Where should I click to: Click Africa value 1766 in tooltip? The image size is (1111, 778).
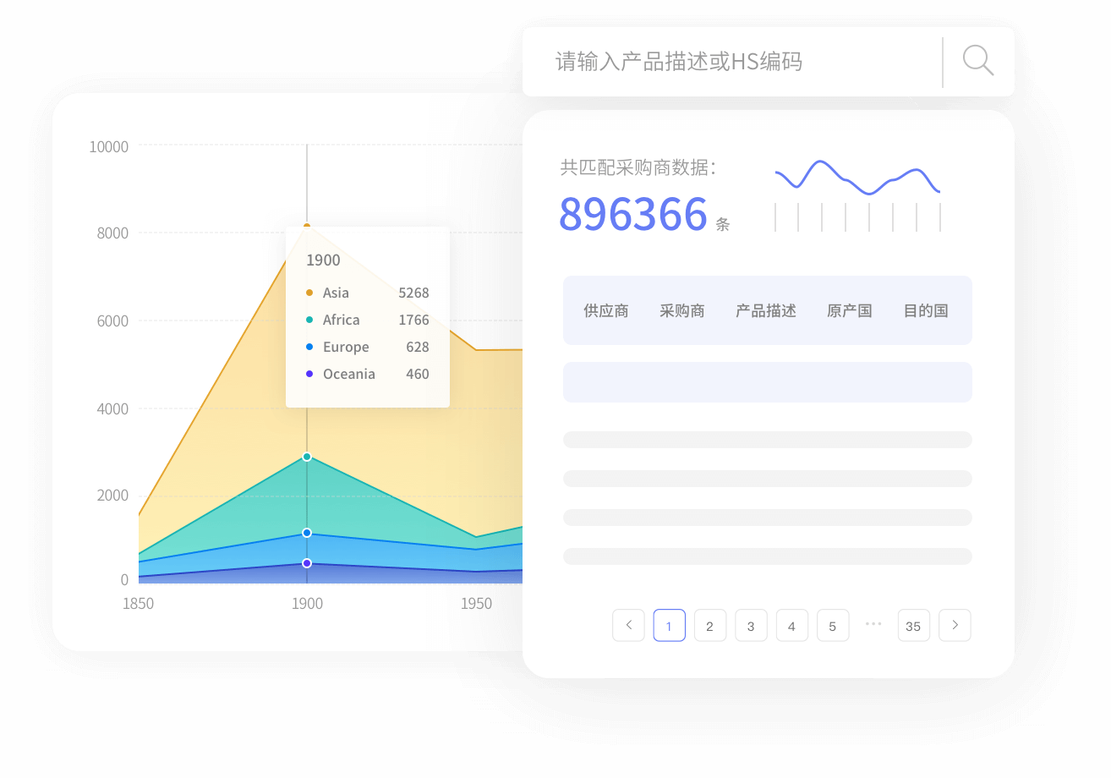413,320
